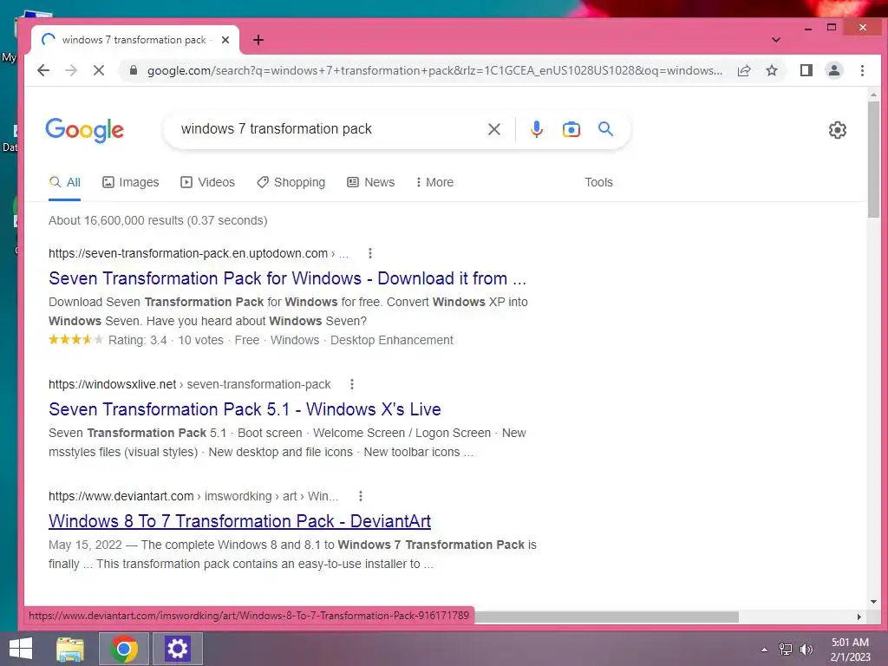Show hidden system tray icons

(x=764, y=649)
